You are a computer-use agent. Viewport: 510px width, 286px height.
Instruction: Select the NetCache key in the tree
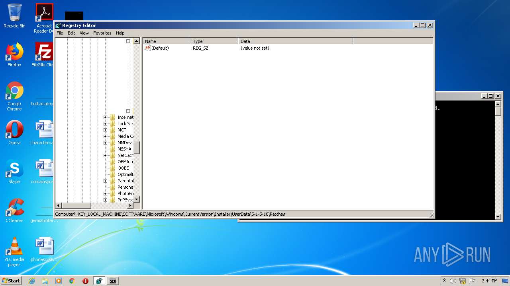[x=125, y=155]
